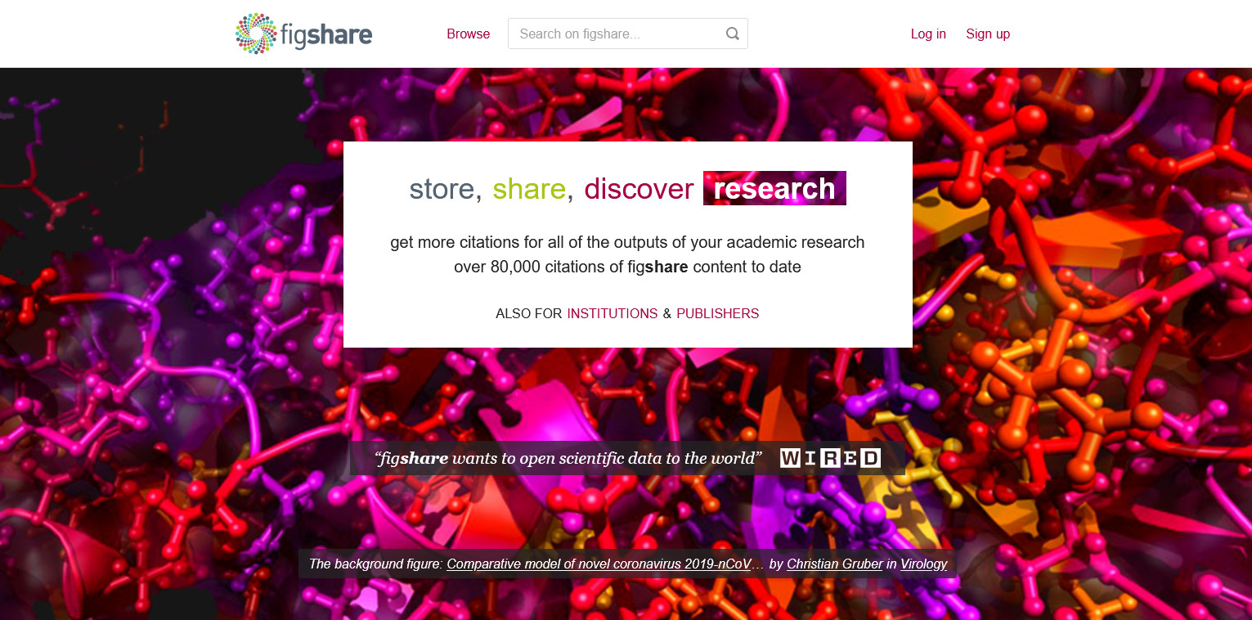
Task: Click the WIRED magazine logo
Action: click(x=830, y=458)
